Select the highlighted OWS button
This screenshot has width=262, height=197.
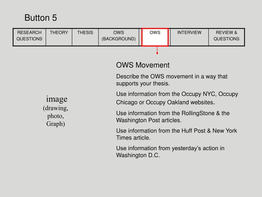point(155,37)
